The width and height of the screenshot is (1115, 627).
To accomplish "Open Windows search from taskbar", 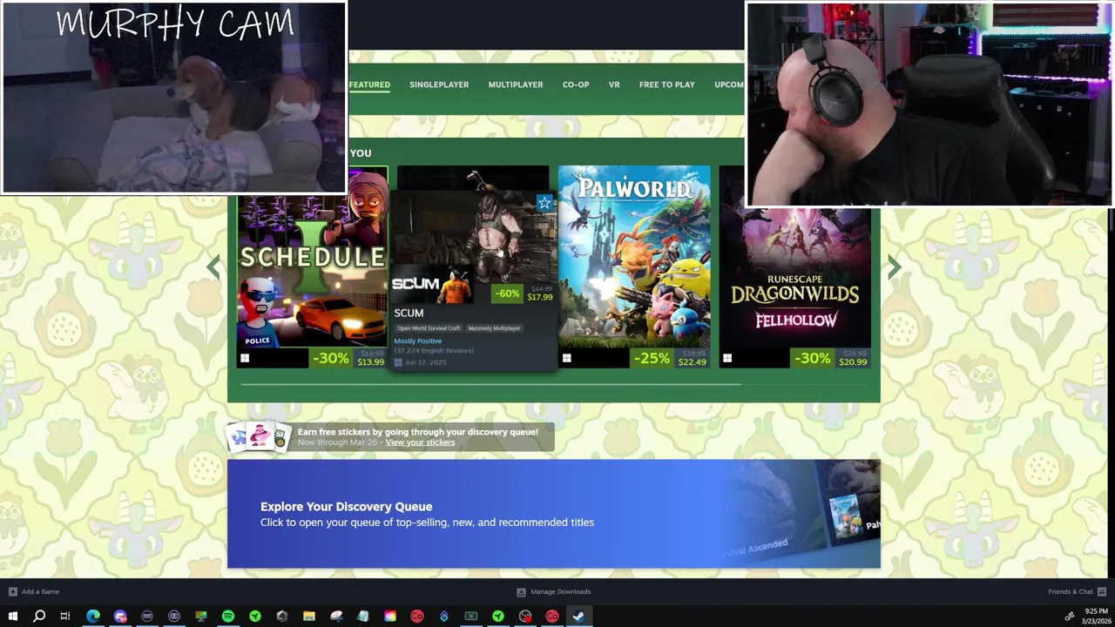I will 39,617.
